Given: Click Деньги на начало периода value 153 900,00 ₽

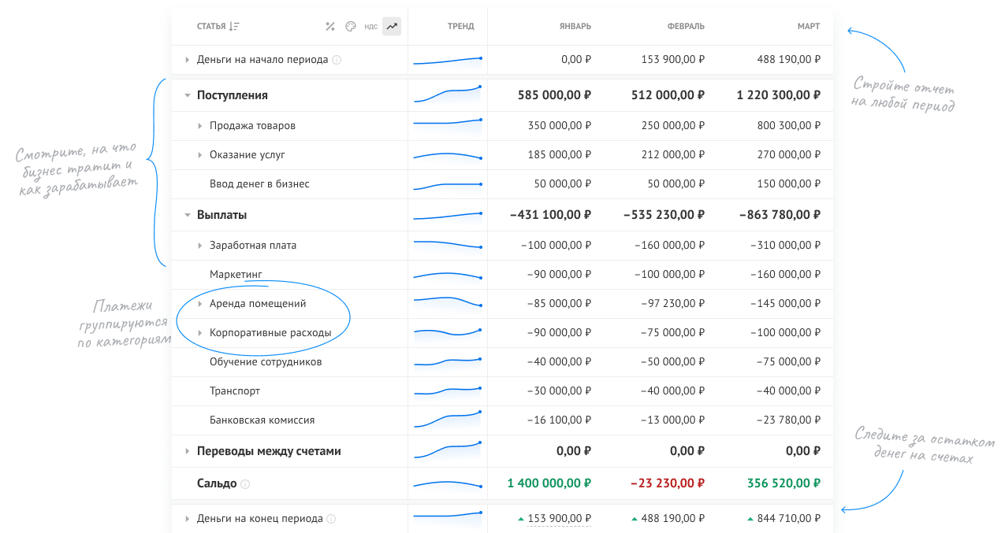Looking at the screenshot, I should 673,60.
